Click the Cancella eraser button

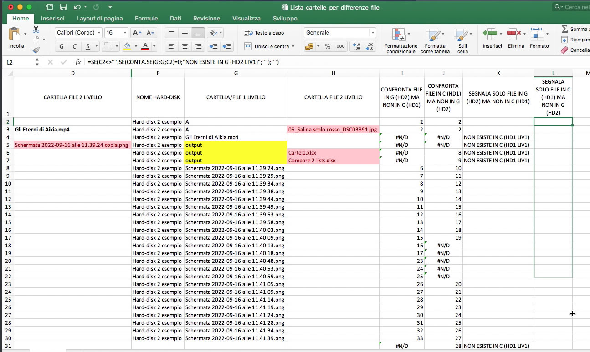[x=575, y=50]
